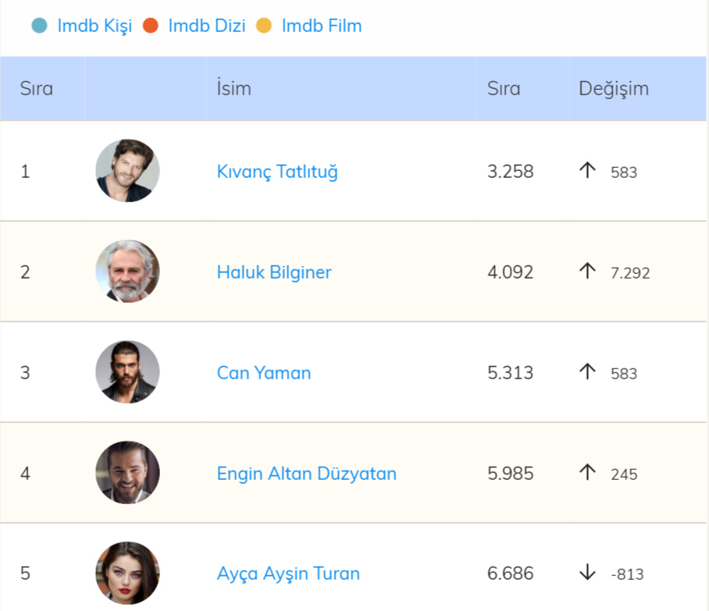Click the yellow Imdb Film legend dot

click(x=264, y=26)
